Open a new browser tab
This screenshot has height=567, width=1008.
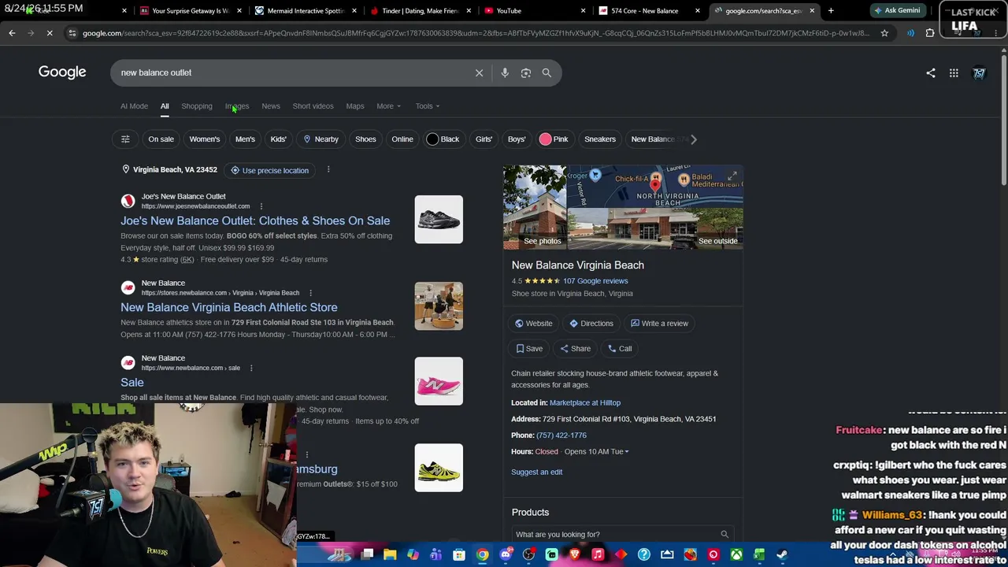831,11
